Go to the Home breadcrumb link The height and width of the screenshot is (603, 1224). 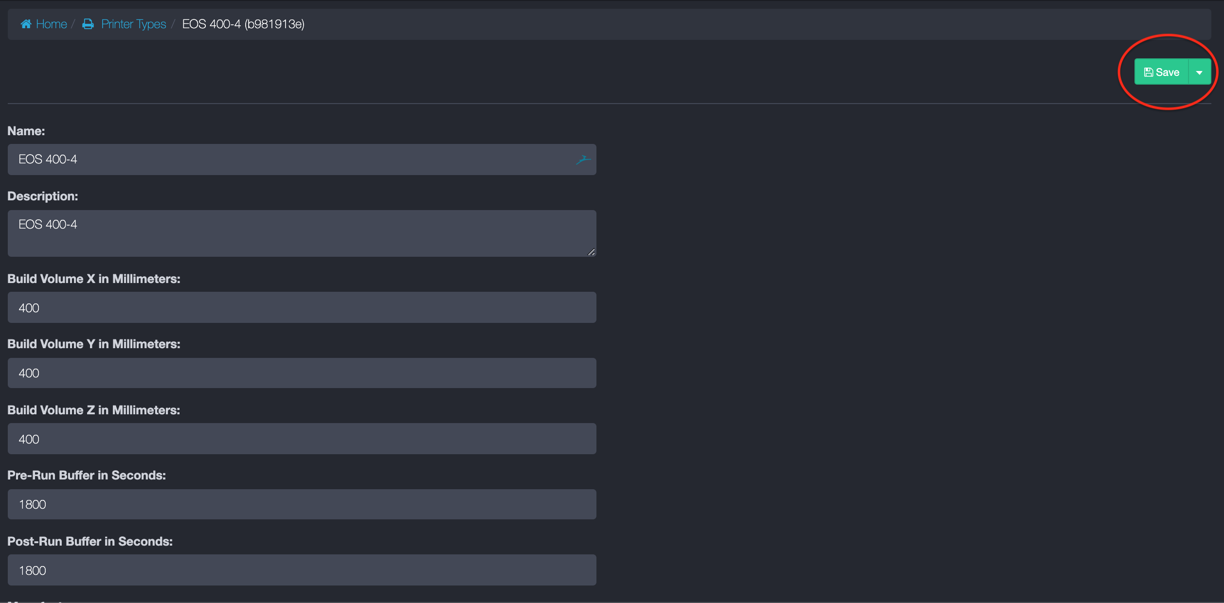point(51,24)
